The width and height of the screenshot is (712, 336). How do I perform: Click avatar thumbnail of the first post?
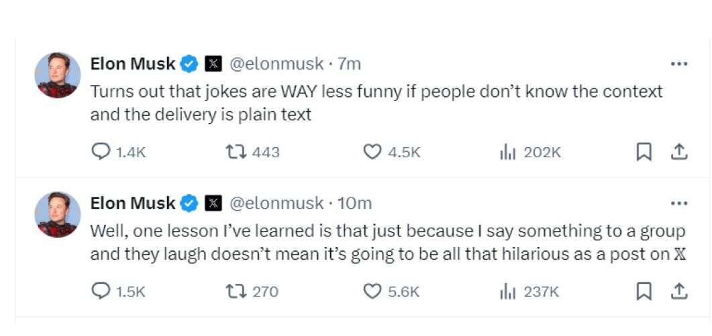coord(58,75)
